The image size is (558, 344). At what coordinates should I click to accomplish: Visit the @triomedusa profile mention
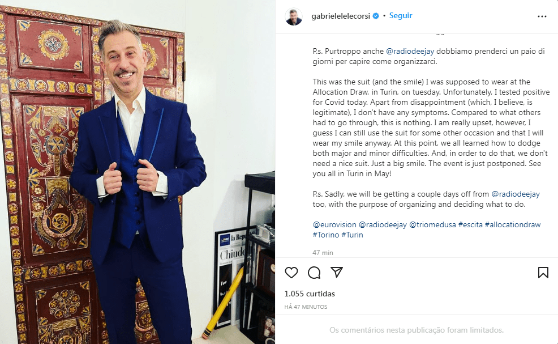click(432, 224)
